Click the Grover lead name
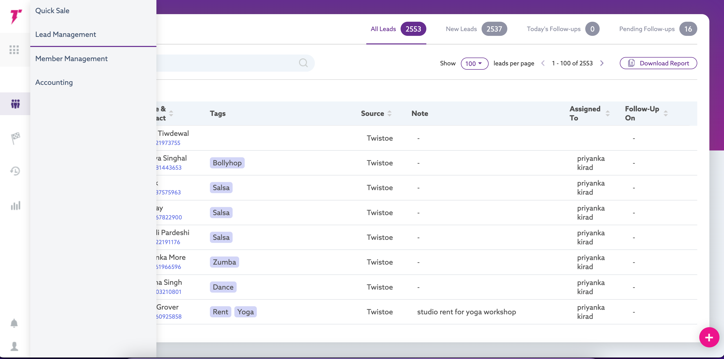This screenshot has height=359, width=724. click(x=168, y=307)
